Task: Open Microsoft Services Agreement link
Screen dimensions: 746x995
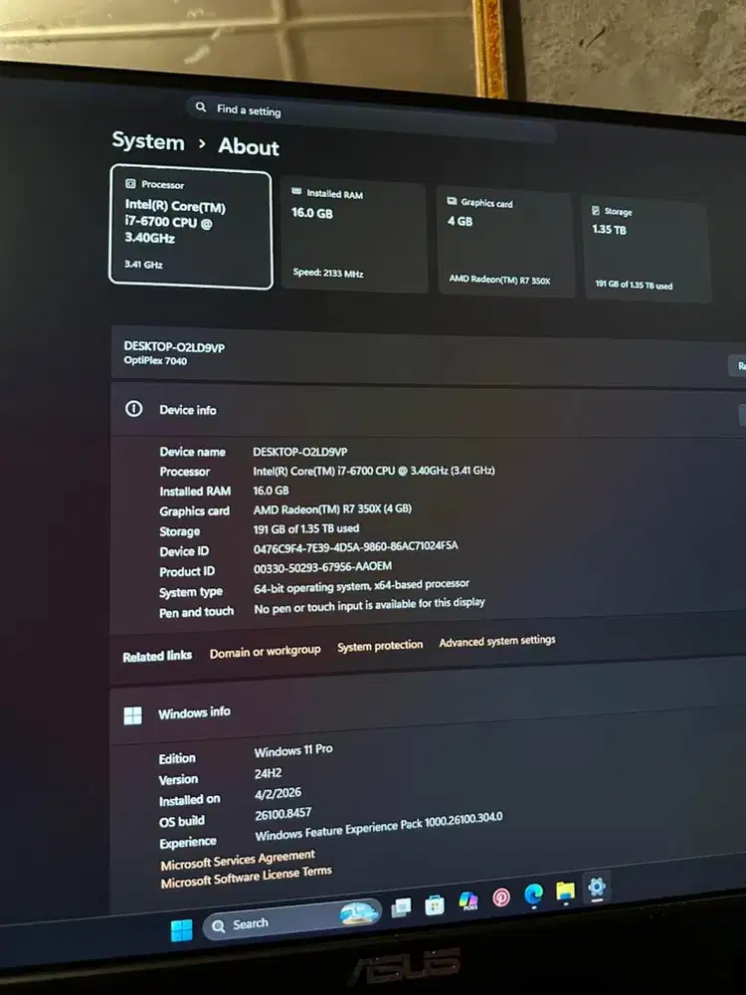Action: pyautogui.click(x=238, y=861)
